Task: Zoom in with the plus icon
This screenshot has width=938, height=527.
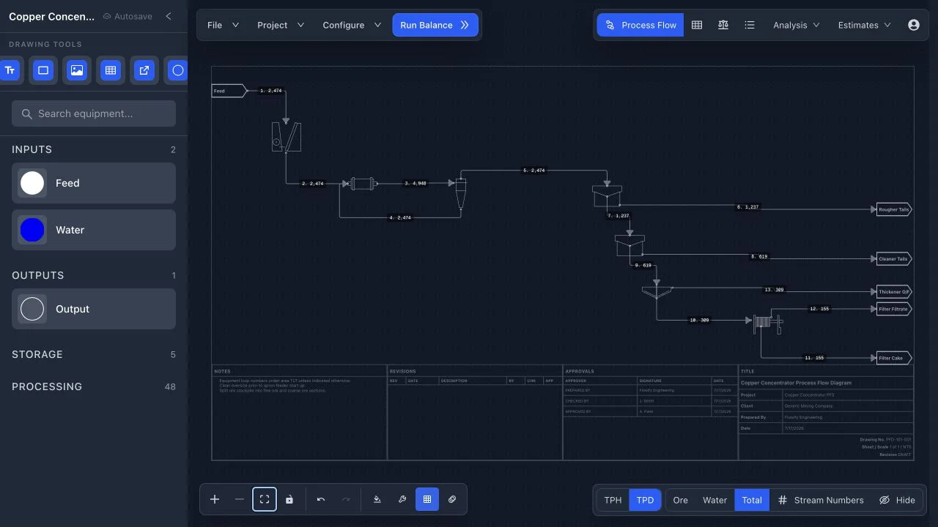Action: 215,500
